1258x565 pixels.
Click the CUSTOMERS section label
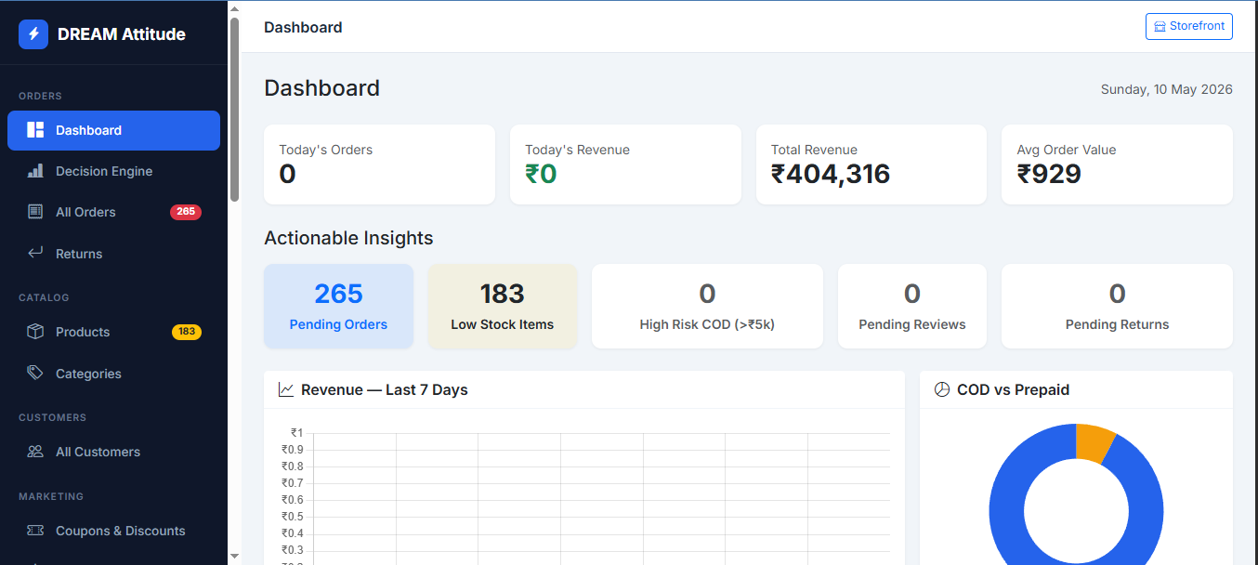[52, 417]
